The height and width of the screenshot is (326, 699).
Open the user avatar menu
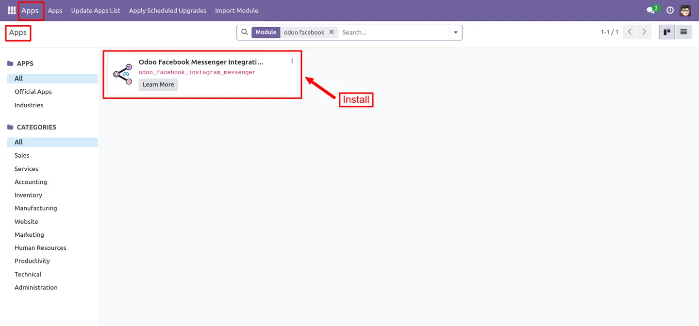coord(685,10)
